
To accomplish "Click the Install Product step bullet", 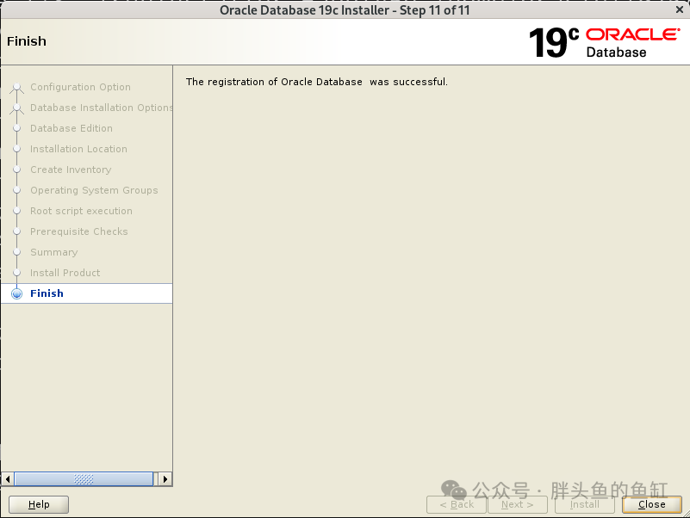I will 16,273.
